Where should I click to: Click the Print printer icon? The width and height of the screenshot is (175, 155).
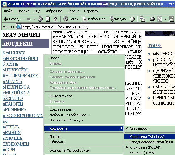(x=152, y=19)
